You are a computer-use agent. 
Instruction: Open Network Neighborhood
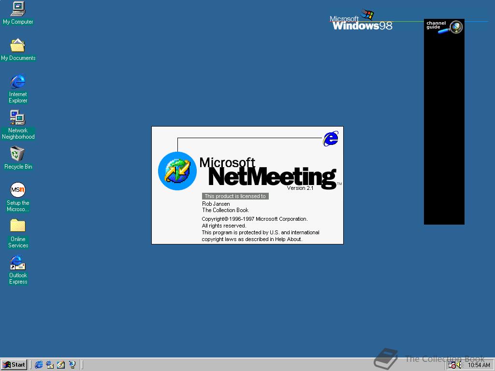tap(17, 117)
